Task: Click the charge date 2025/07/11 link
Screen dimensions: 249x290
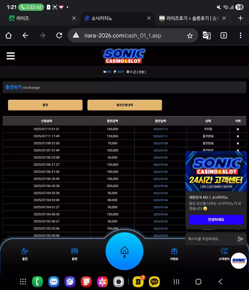Action: [x=161, y=136]
